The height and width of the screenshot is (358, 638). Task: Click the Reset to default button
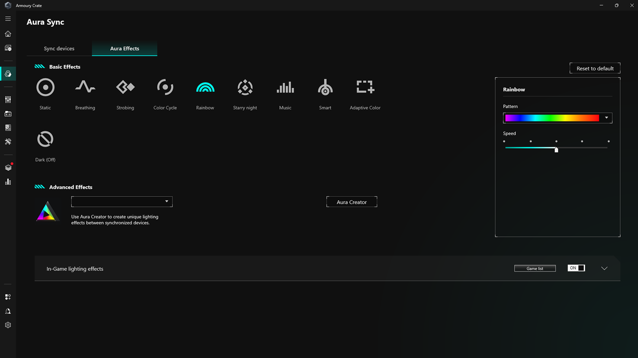[595, 68]
